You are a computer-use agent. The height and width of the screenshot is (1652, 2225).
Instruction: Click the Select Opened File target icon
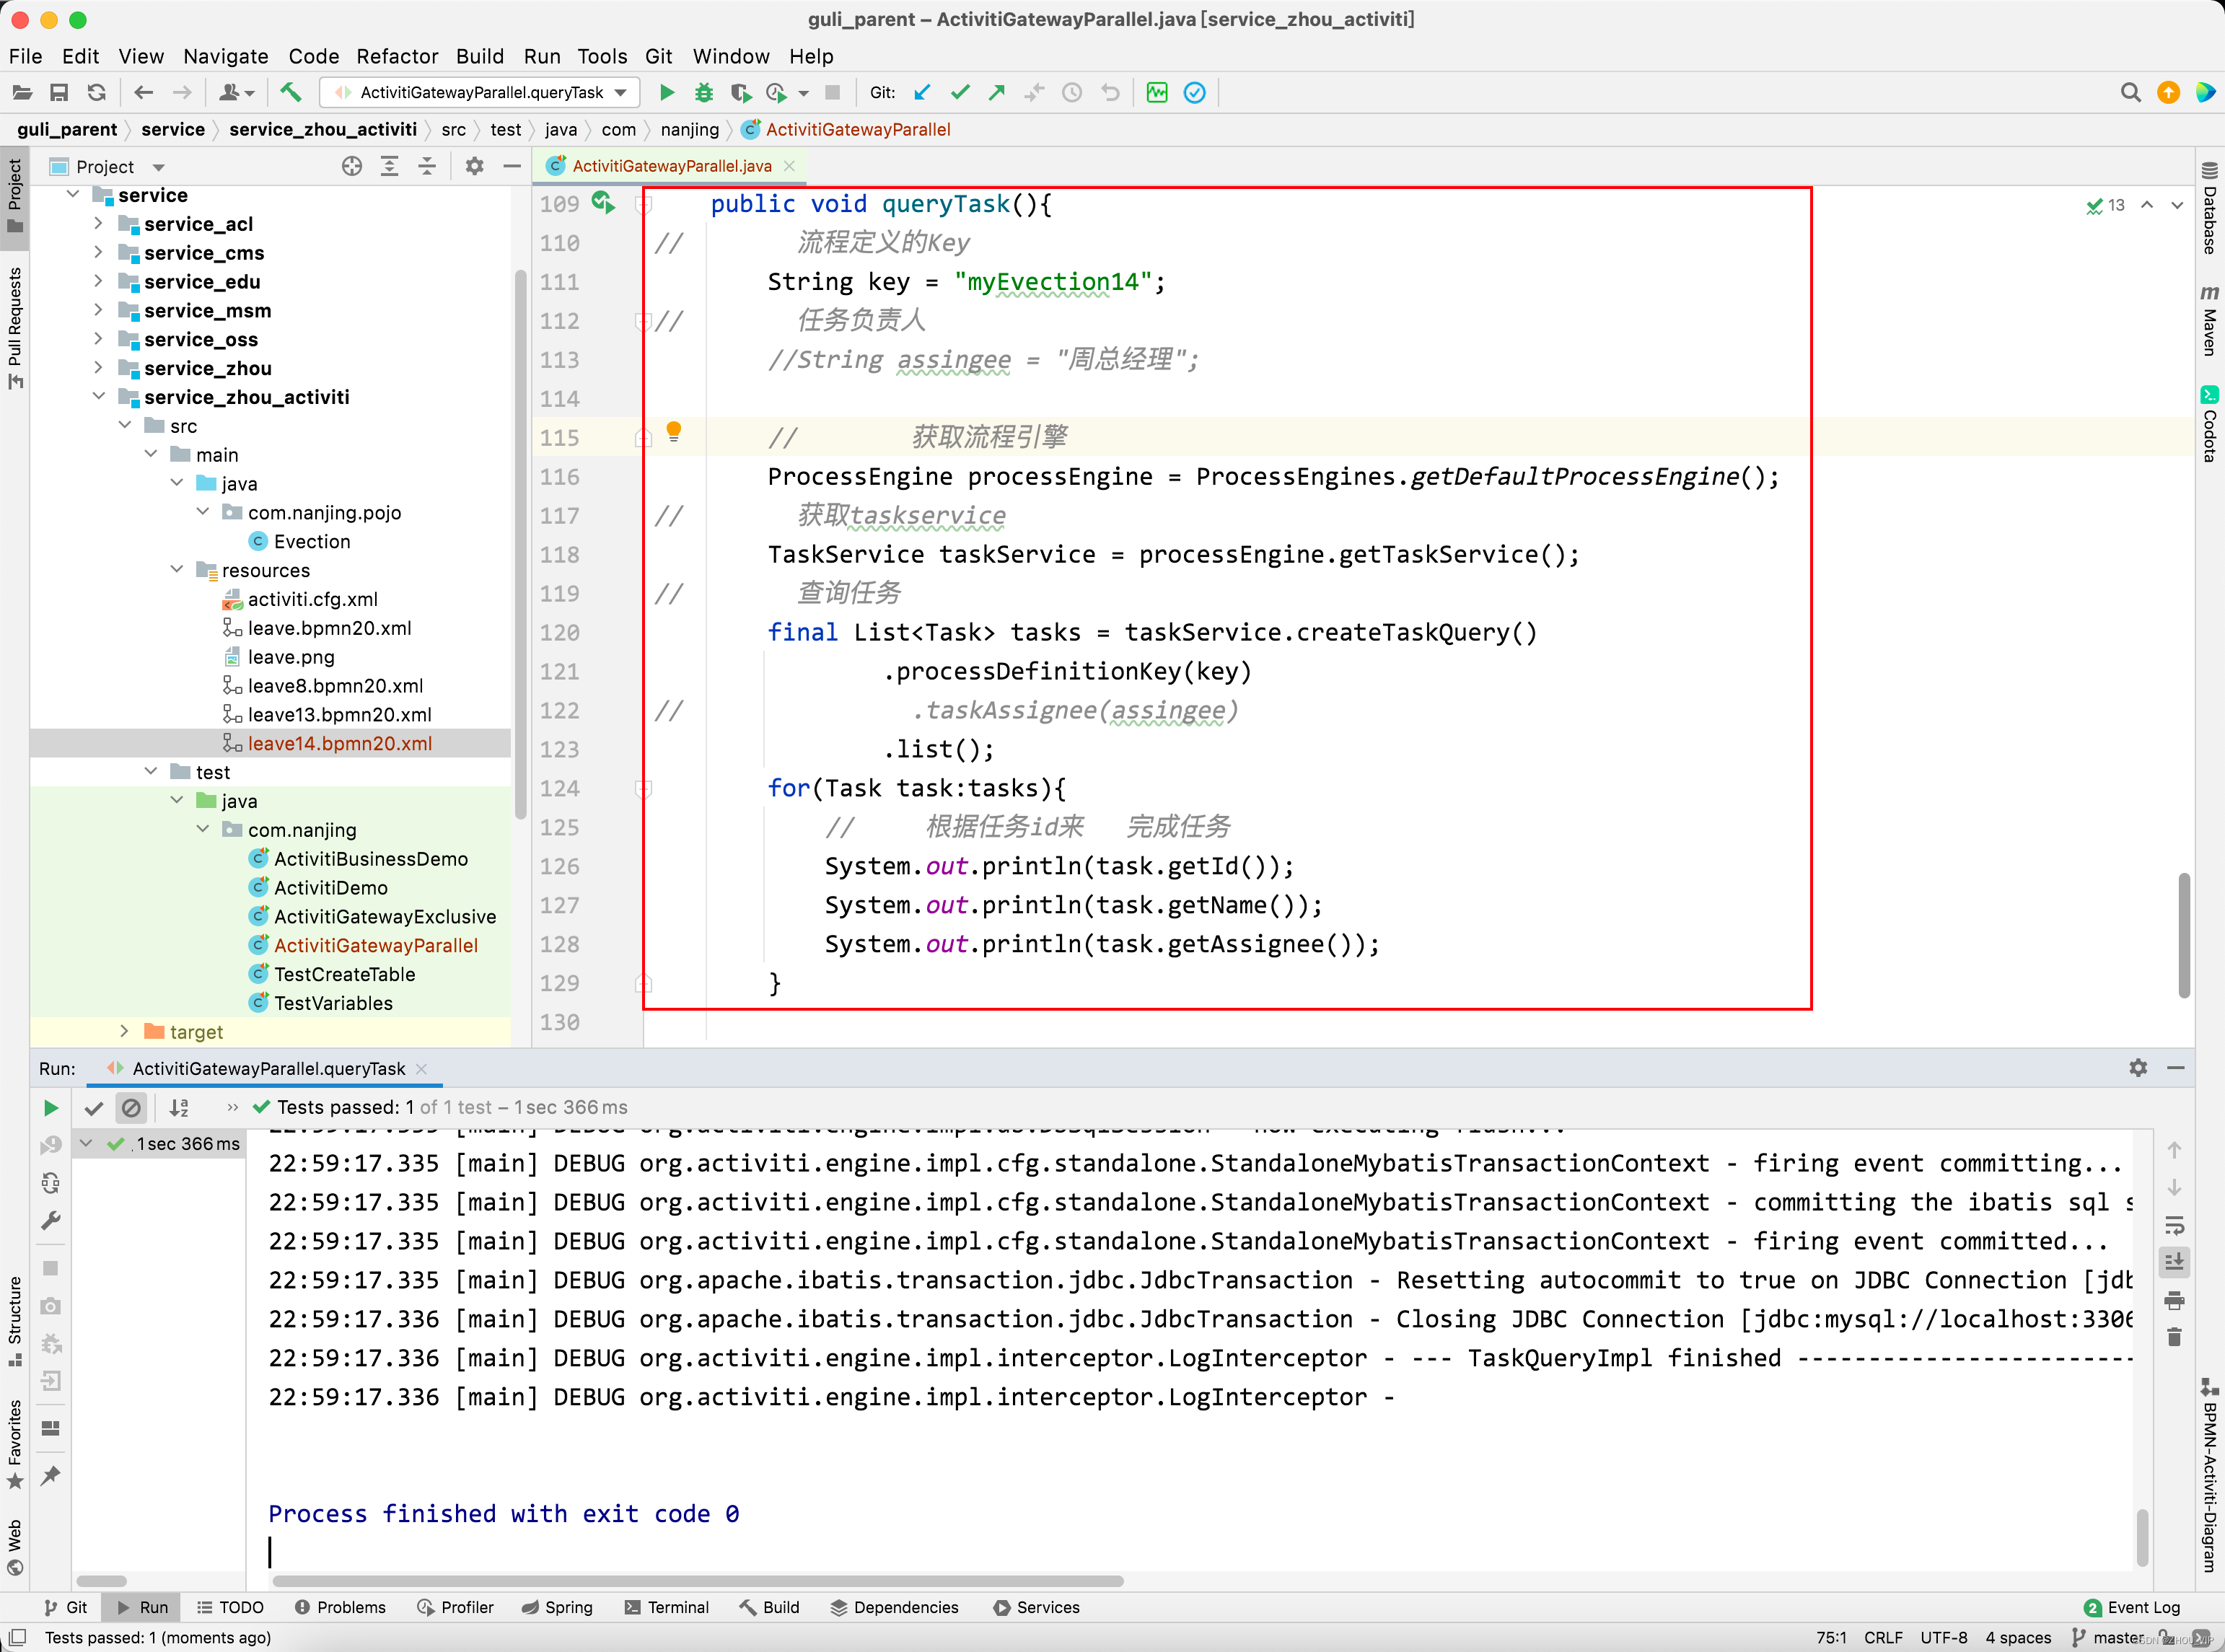pyautogui.click(x=351, y=167)
